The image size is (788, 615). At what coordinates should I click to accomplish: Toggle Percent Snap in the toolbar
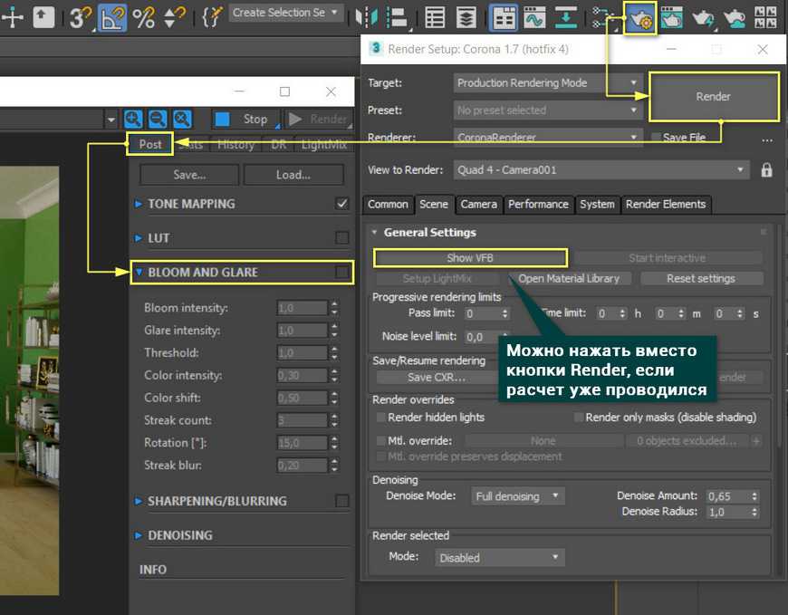pyautogui.click(x=143, y=17)
